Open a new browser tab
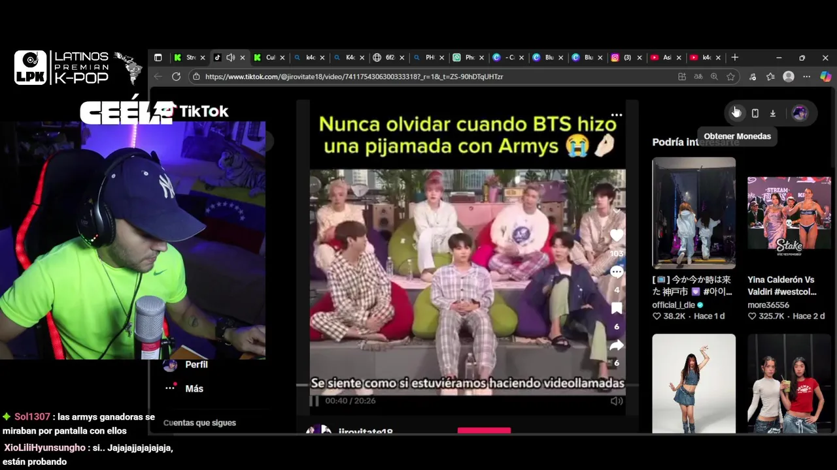Viewport: 837px width, 470px height. pyautogui.click(x=735, y=57)
